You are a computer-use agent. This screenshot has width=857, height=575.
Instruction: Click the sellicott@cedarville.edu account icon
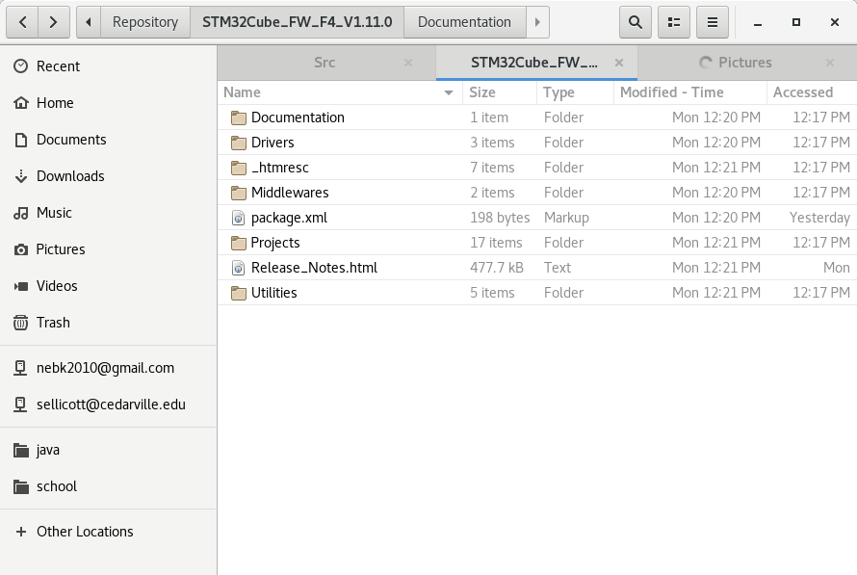[20, 405]
